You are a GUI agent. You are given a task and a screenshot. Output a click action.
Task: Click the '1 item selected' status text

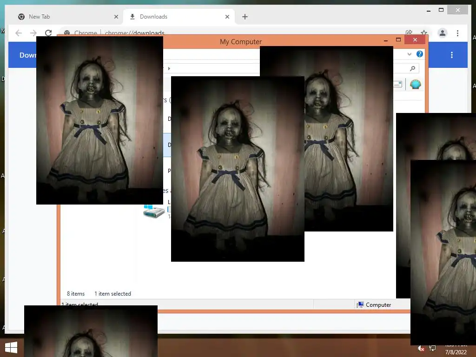tap(112, 294)
